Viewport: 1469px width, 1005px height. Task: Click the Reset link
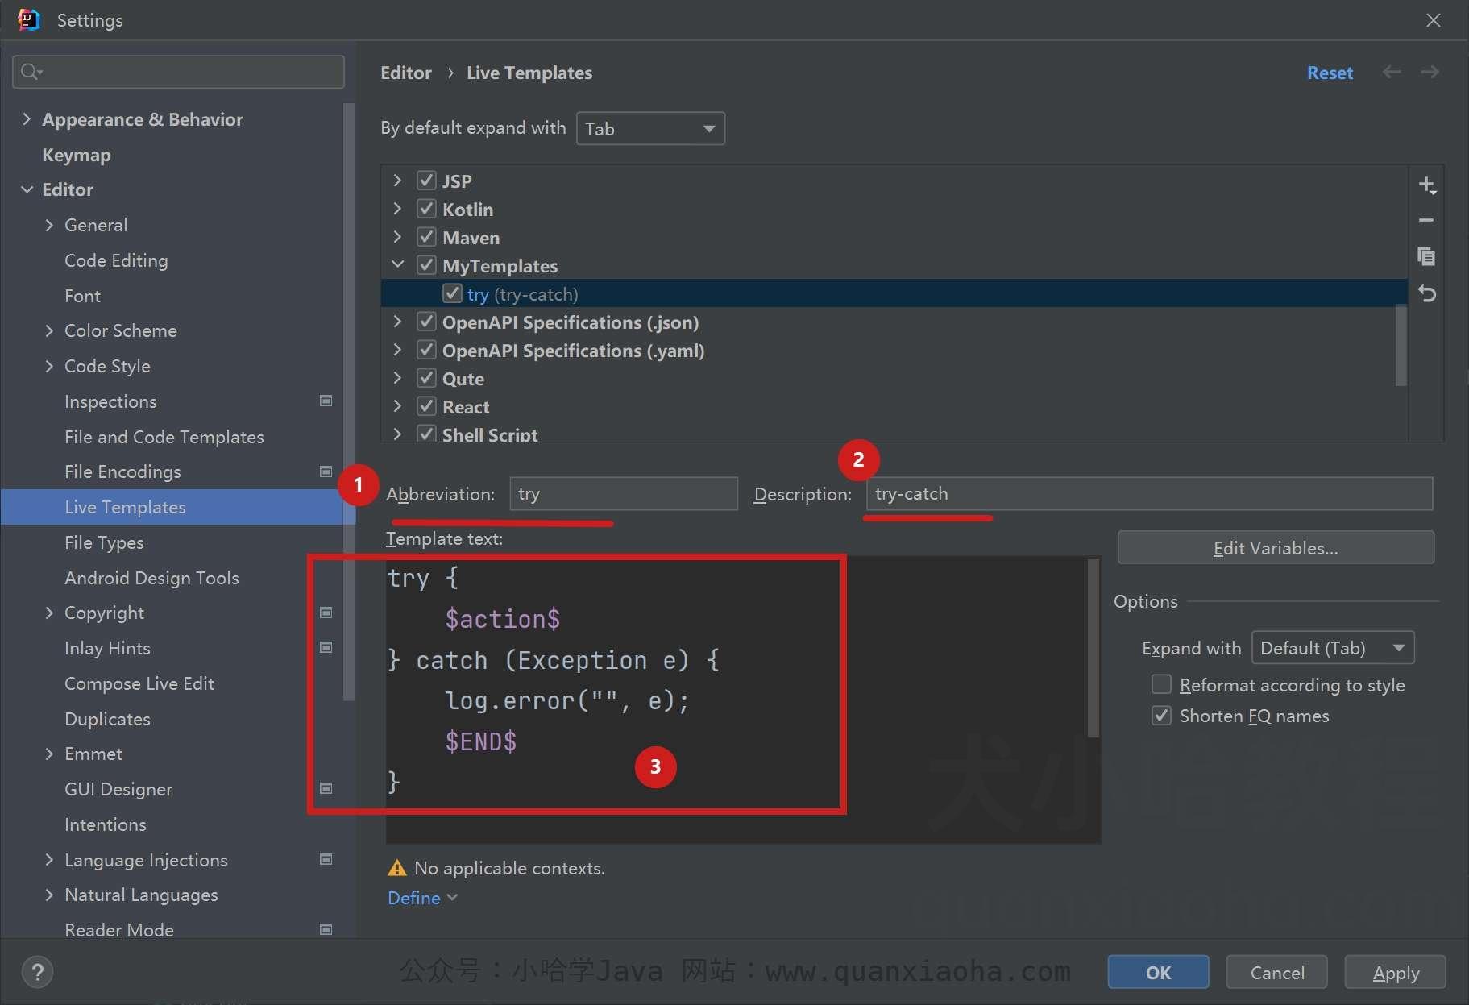[x=1330, y=73]
